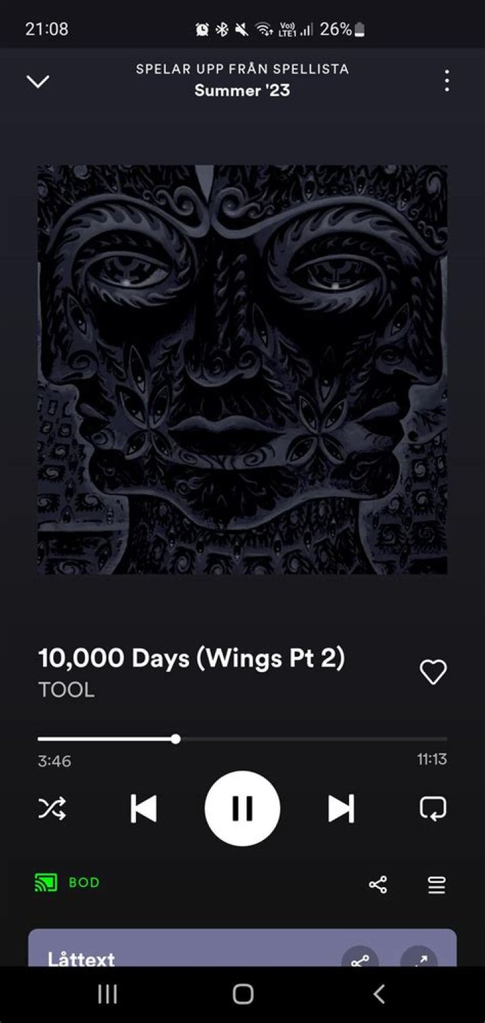Click the playback progress bar
The image size is (485, 1023).
(243, 739)
